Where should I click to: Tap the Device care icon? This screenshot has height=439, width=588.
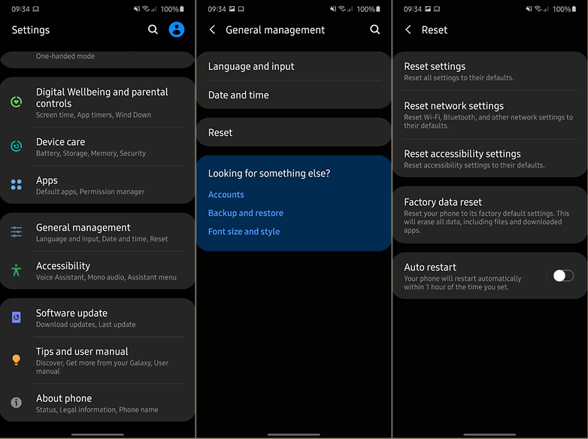pyautogui.click(x=17, y=147)
